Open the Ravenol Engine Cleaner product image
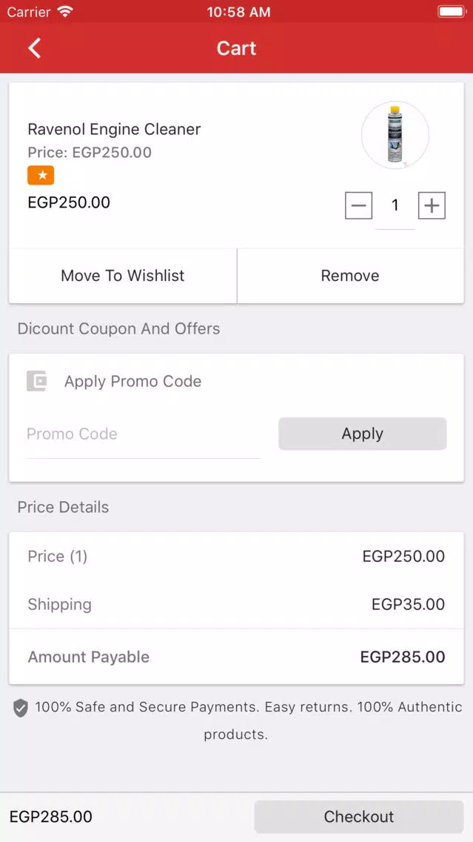This screenshot has height=842, width=473. [395, 135]
